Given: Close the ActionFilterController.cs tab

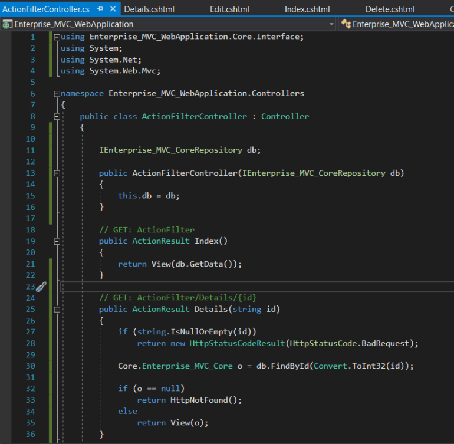Looking at the screenshot, I should click(x=113, y=9).
